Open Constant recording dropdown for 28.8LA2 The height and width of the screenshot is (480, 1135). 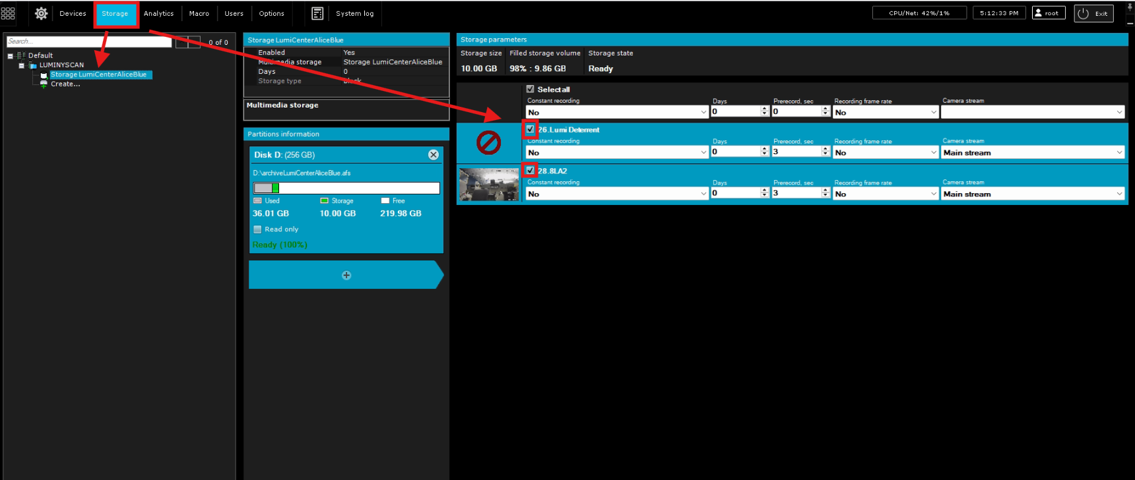coord(617,194)
